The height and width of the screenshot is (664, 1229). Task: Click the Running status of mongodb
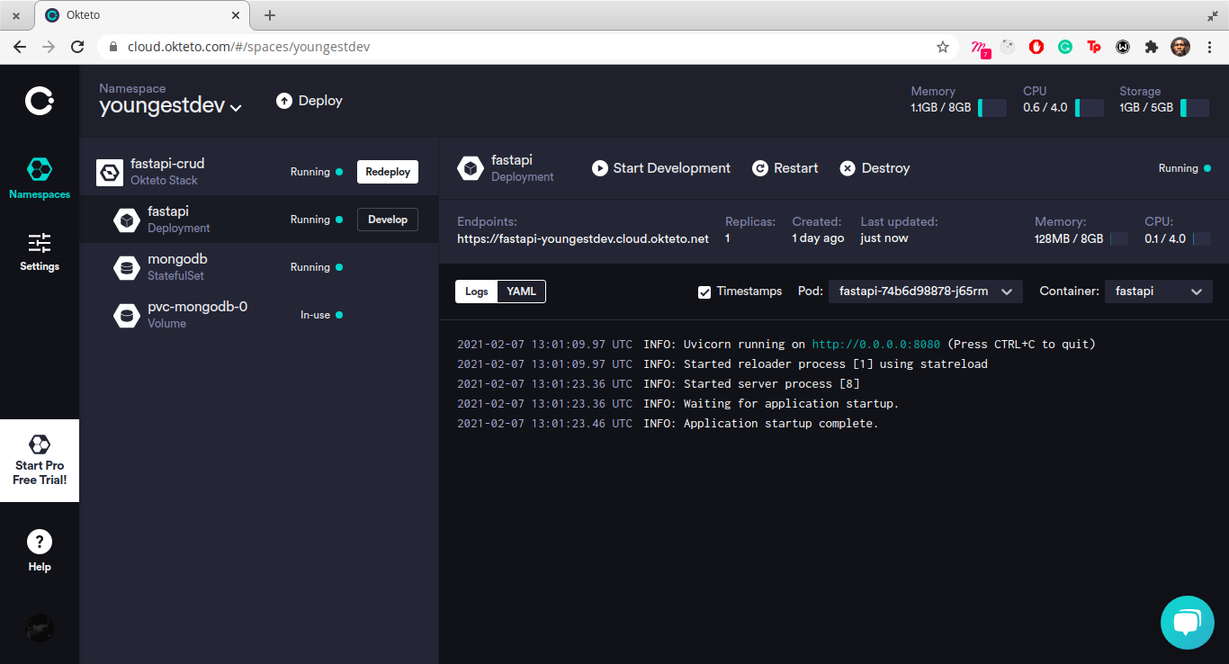(316, 267)
